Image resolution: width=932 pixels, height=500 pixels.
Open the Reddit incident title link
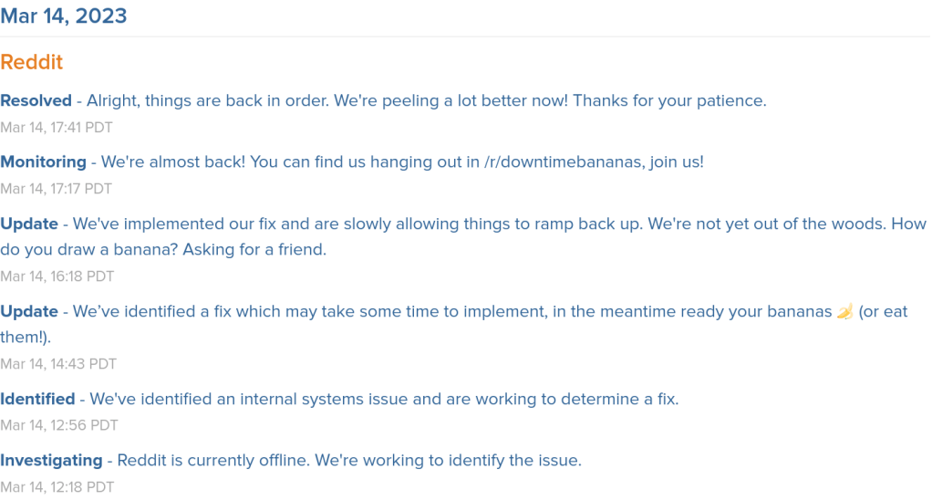click(x=32, y=62)
